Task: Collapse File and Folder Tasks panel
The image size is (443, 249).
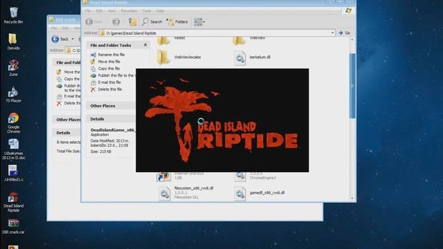Action: [x=145, y=45]
